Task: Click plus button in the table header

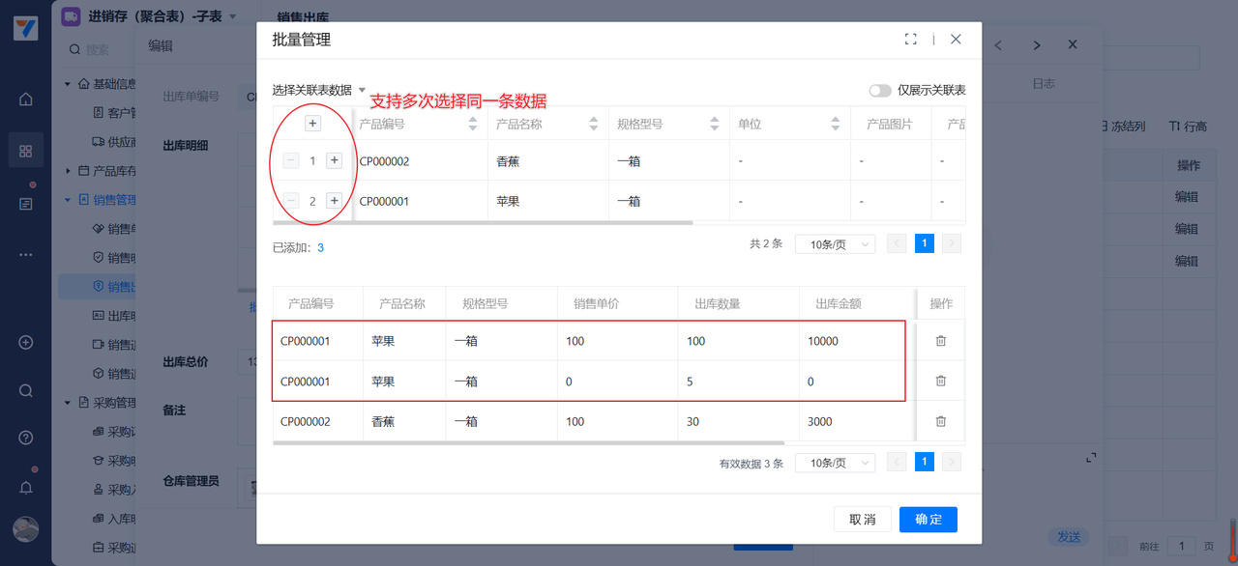Action: coord(312,124)
